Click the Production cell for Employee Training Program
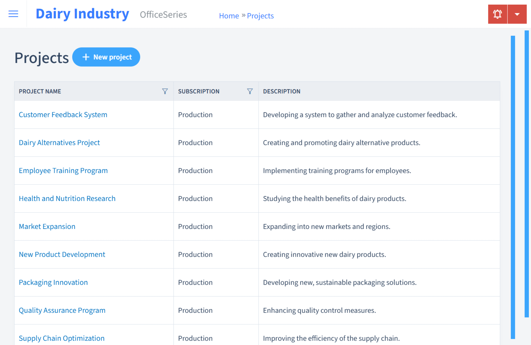The image size is (531, 345). point(195,171)
